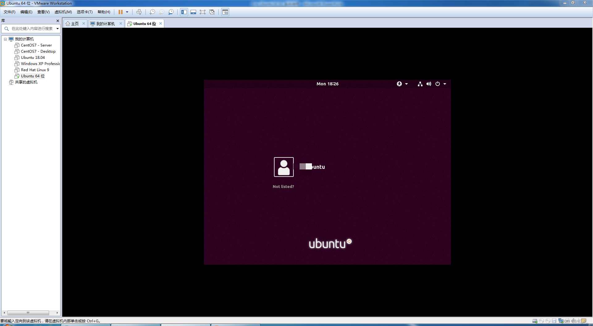Viewport: 593px width, 326px height.
Task: Click the network adapter status icon
Action: pos(561,321)
